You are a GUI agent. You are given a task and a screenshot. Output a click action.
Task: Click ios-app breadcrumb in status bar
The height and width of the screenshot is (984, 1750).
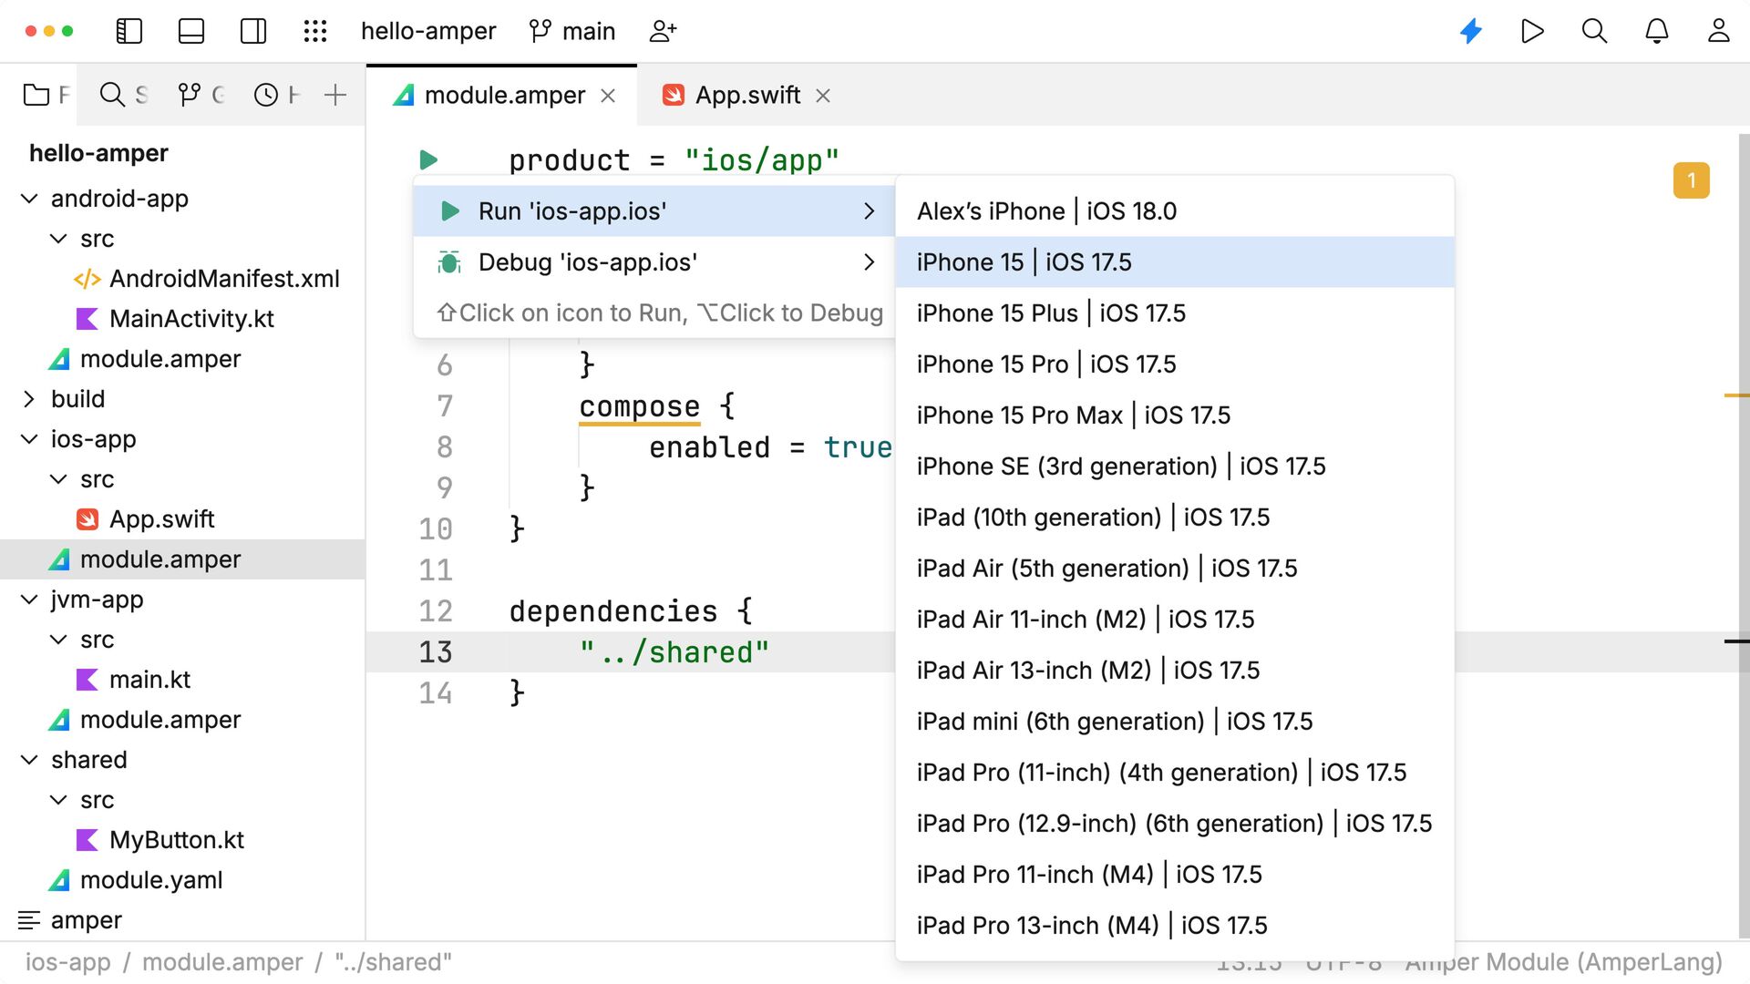pos(67,962)
